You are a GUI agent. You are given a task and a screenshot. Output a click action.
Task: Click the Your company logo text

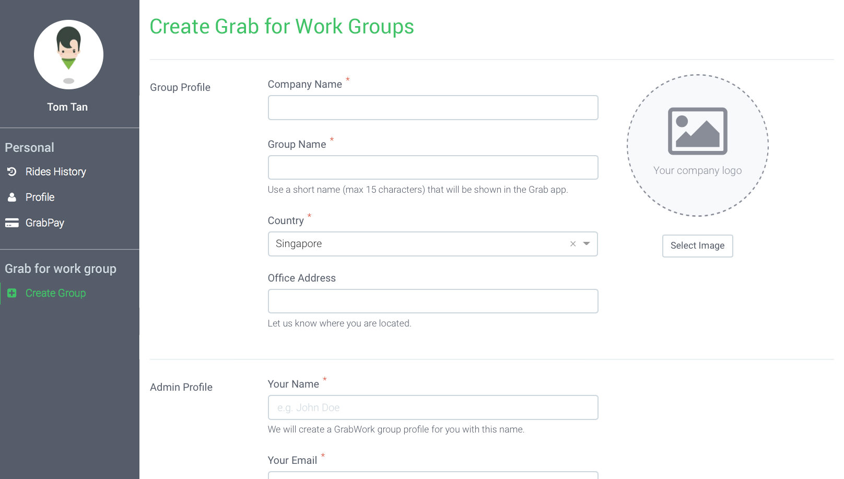pos(697,171)
